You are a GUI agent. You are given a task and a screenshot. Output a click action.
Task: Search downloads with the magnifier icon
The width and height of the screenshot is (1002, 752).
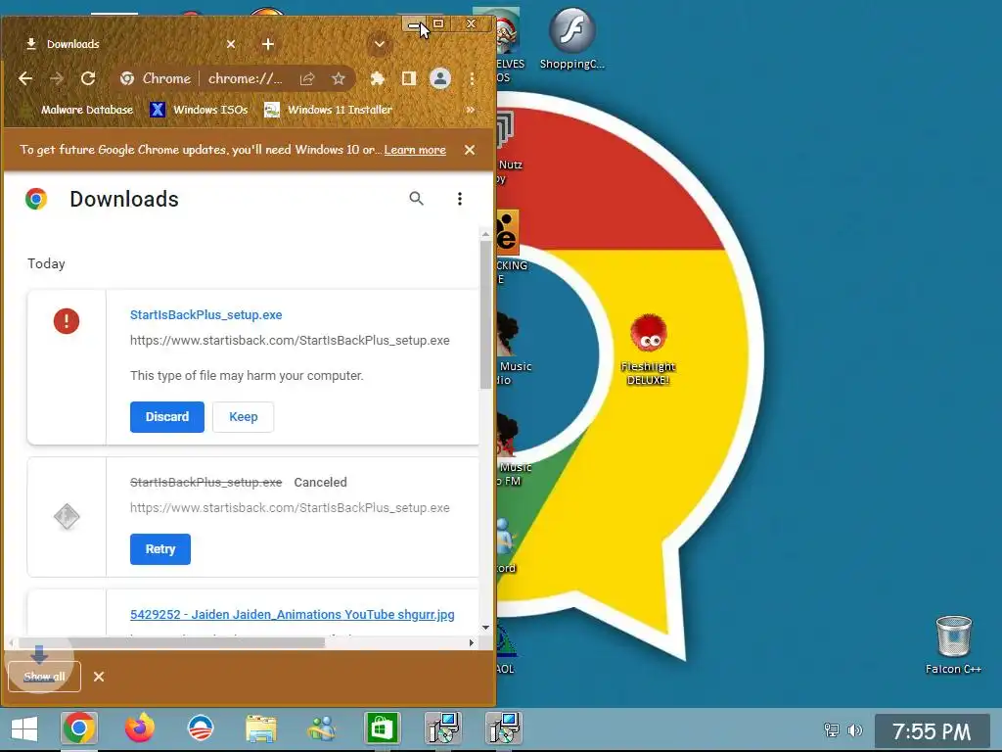(416, 198)
